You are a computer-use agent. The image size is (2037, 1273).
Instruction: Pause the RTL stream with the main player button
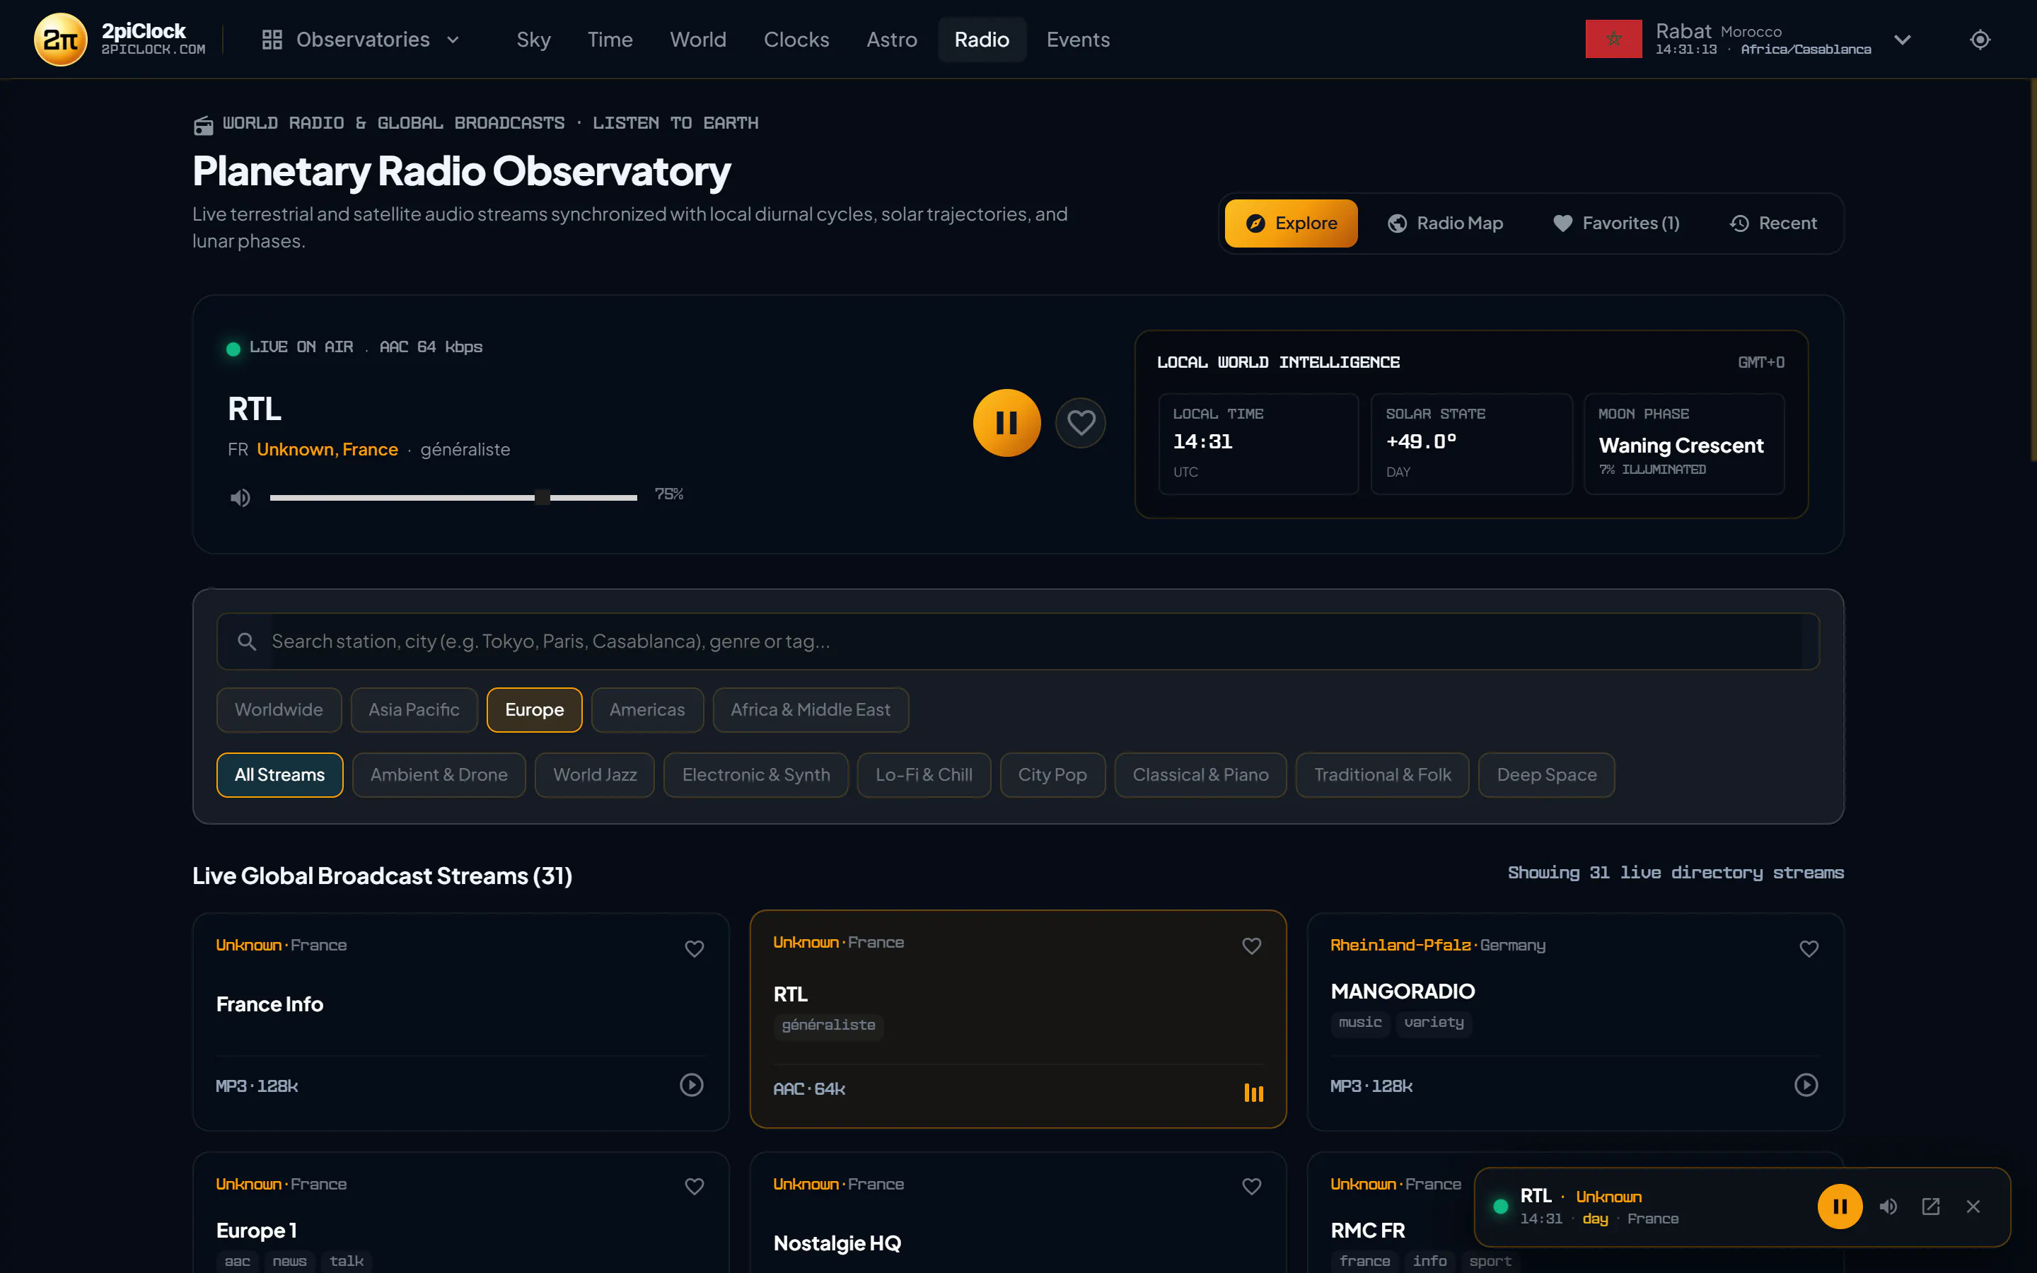pos(1006,423)
